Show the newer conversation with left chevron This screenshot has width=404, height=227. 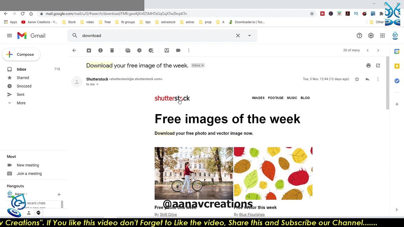pos(368,50)
